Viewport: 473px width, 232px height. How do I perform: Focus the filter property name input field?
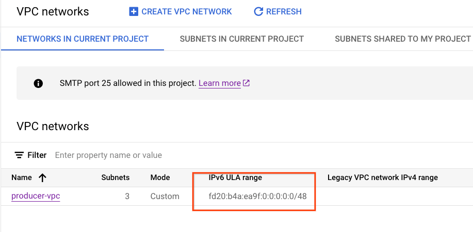(155, 155)
